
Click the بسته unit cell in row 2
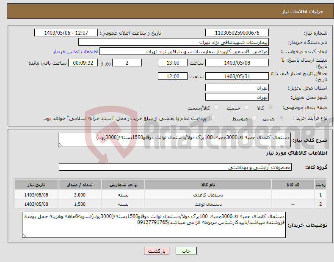tap(123, 204)
